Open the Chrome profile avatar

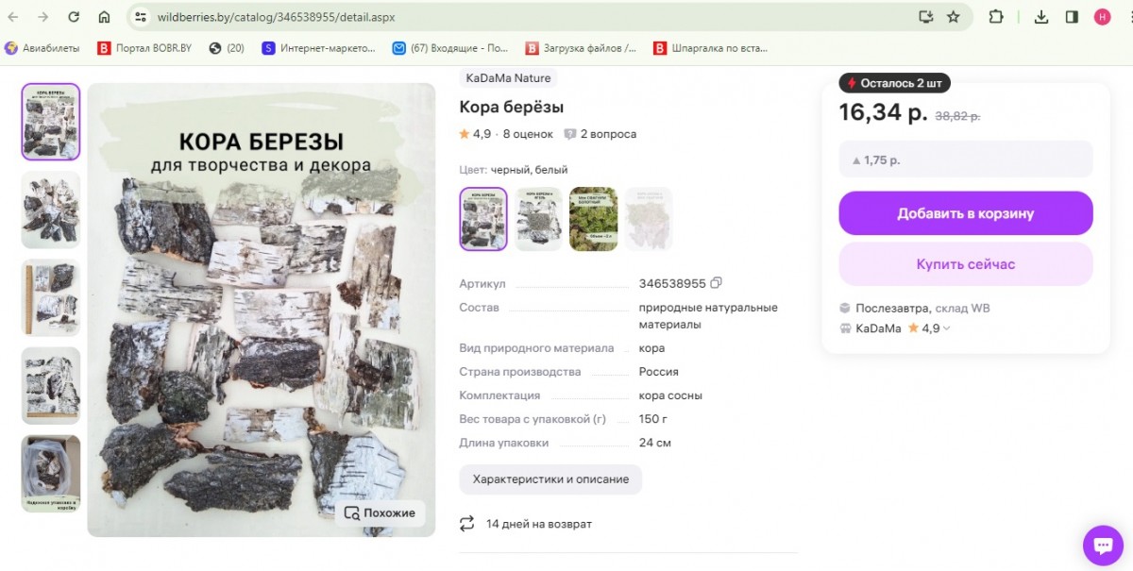pos(1102,17)
